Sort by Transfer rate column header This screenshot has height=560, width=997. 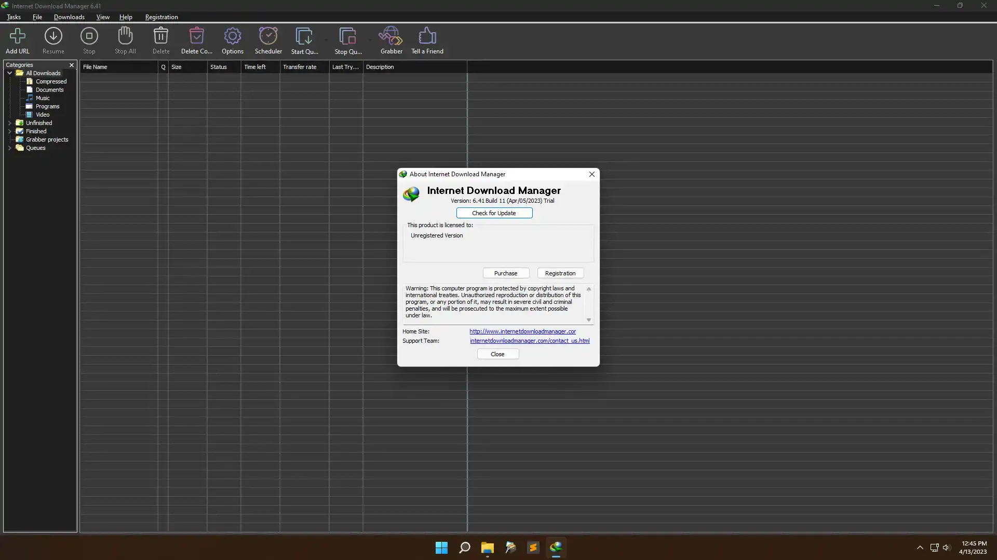click(304, 67)
